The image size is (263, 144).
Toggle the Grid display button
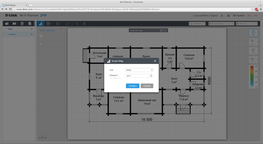click(253, 33)
